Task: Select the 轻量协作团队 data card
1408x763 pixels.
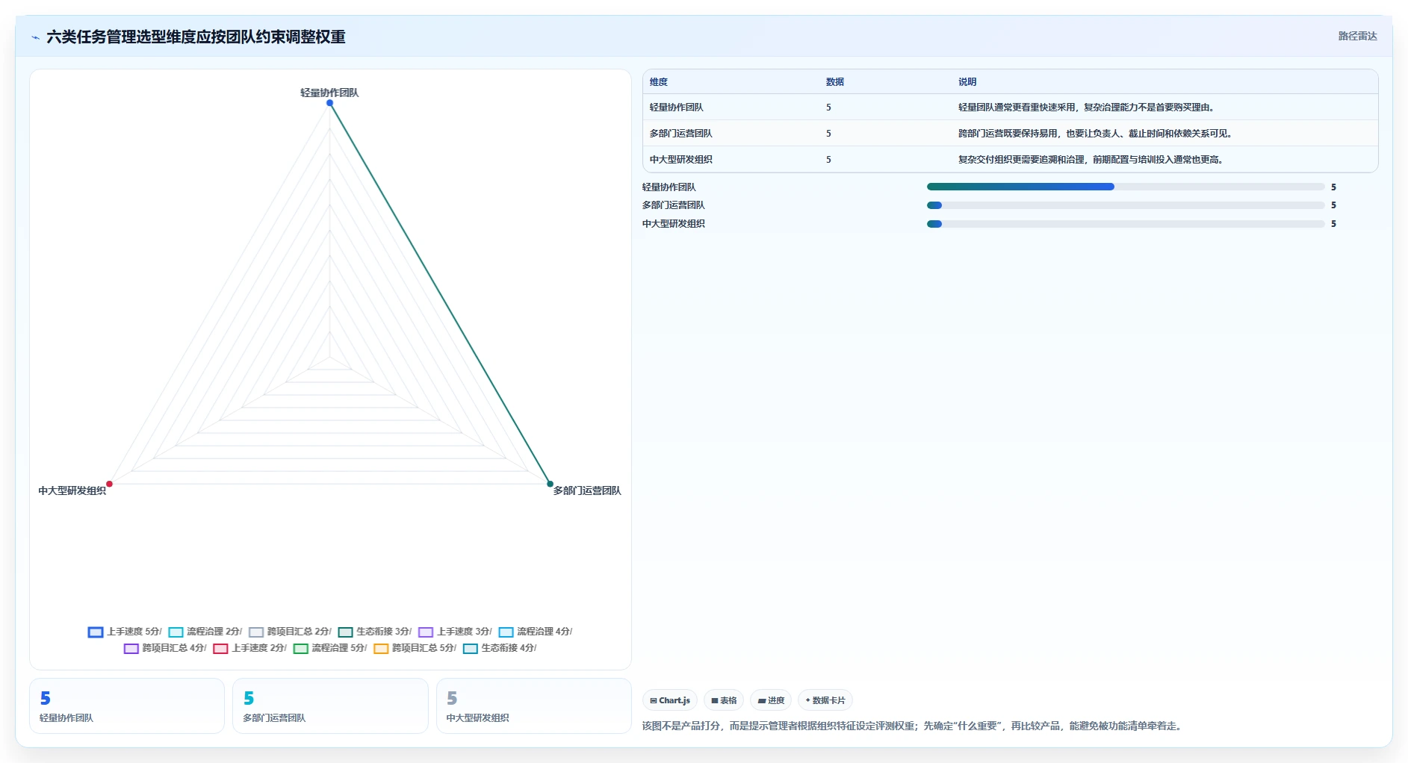Action: 127,706
